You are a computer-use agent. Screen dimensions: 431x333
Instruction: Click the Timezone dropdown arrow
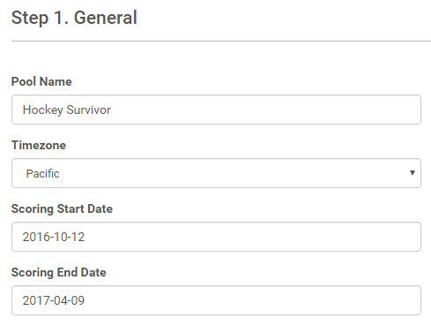(412, 173)
